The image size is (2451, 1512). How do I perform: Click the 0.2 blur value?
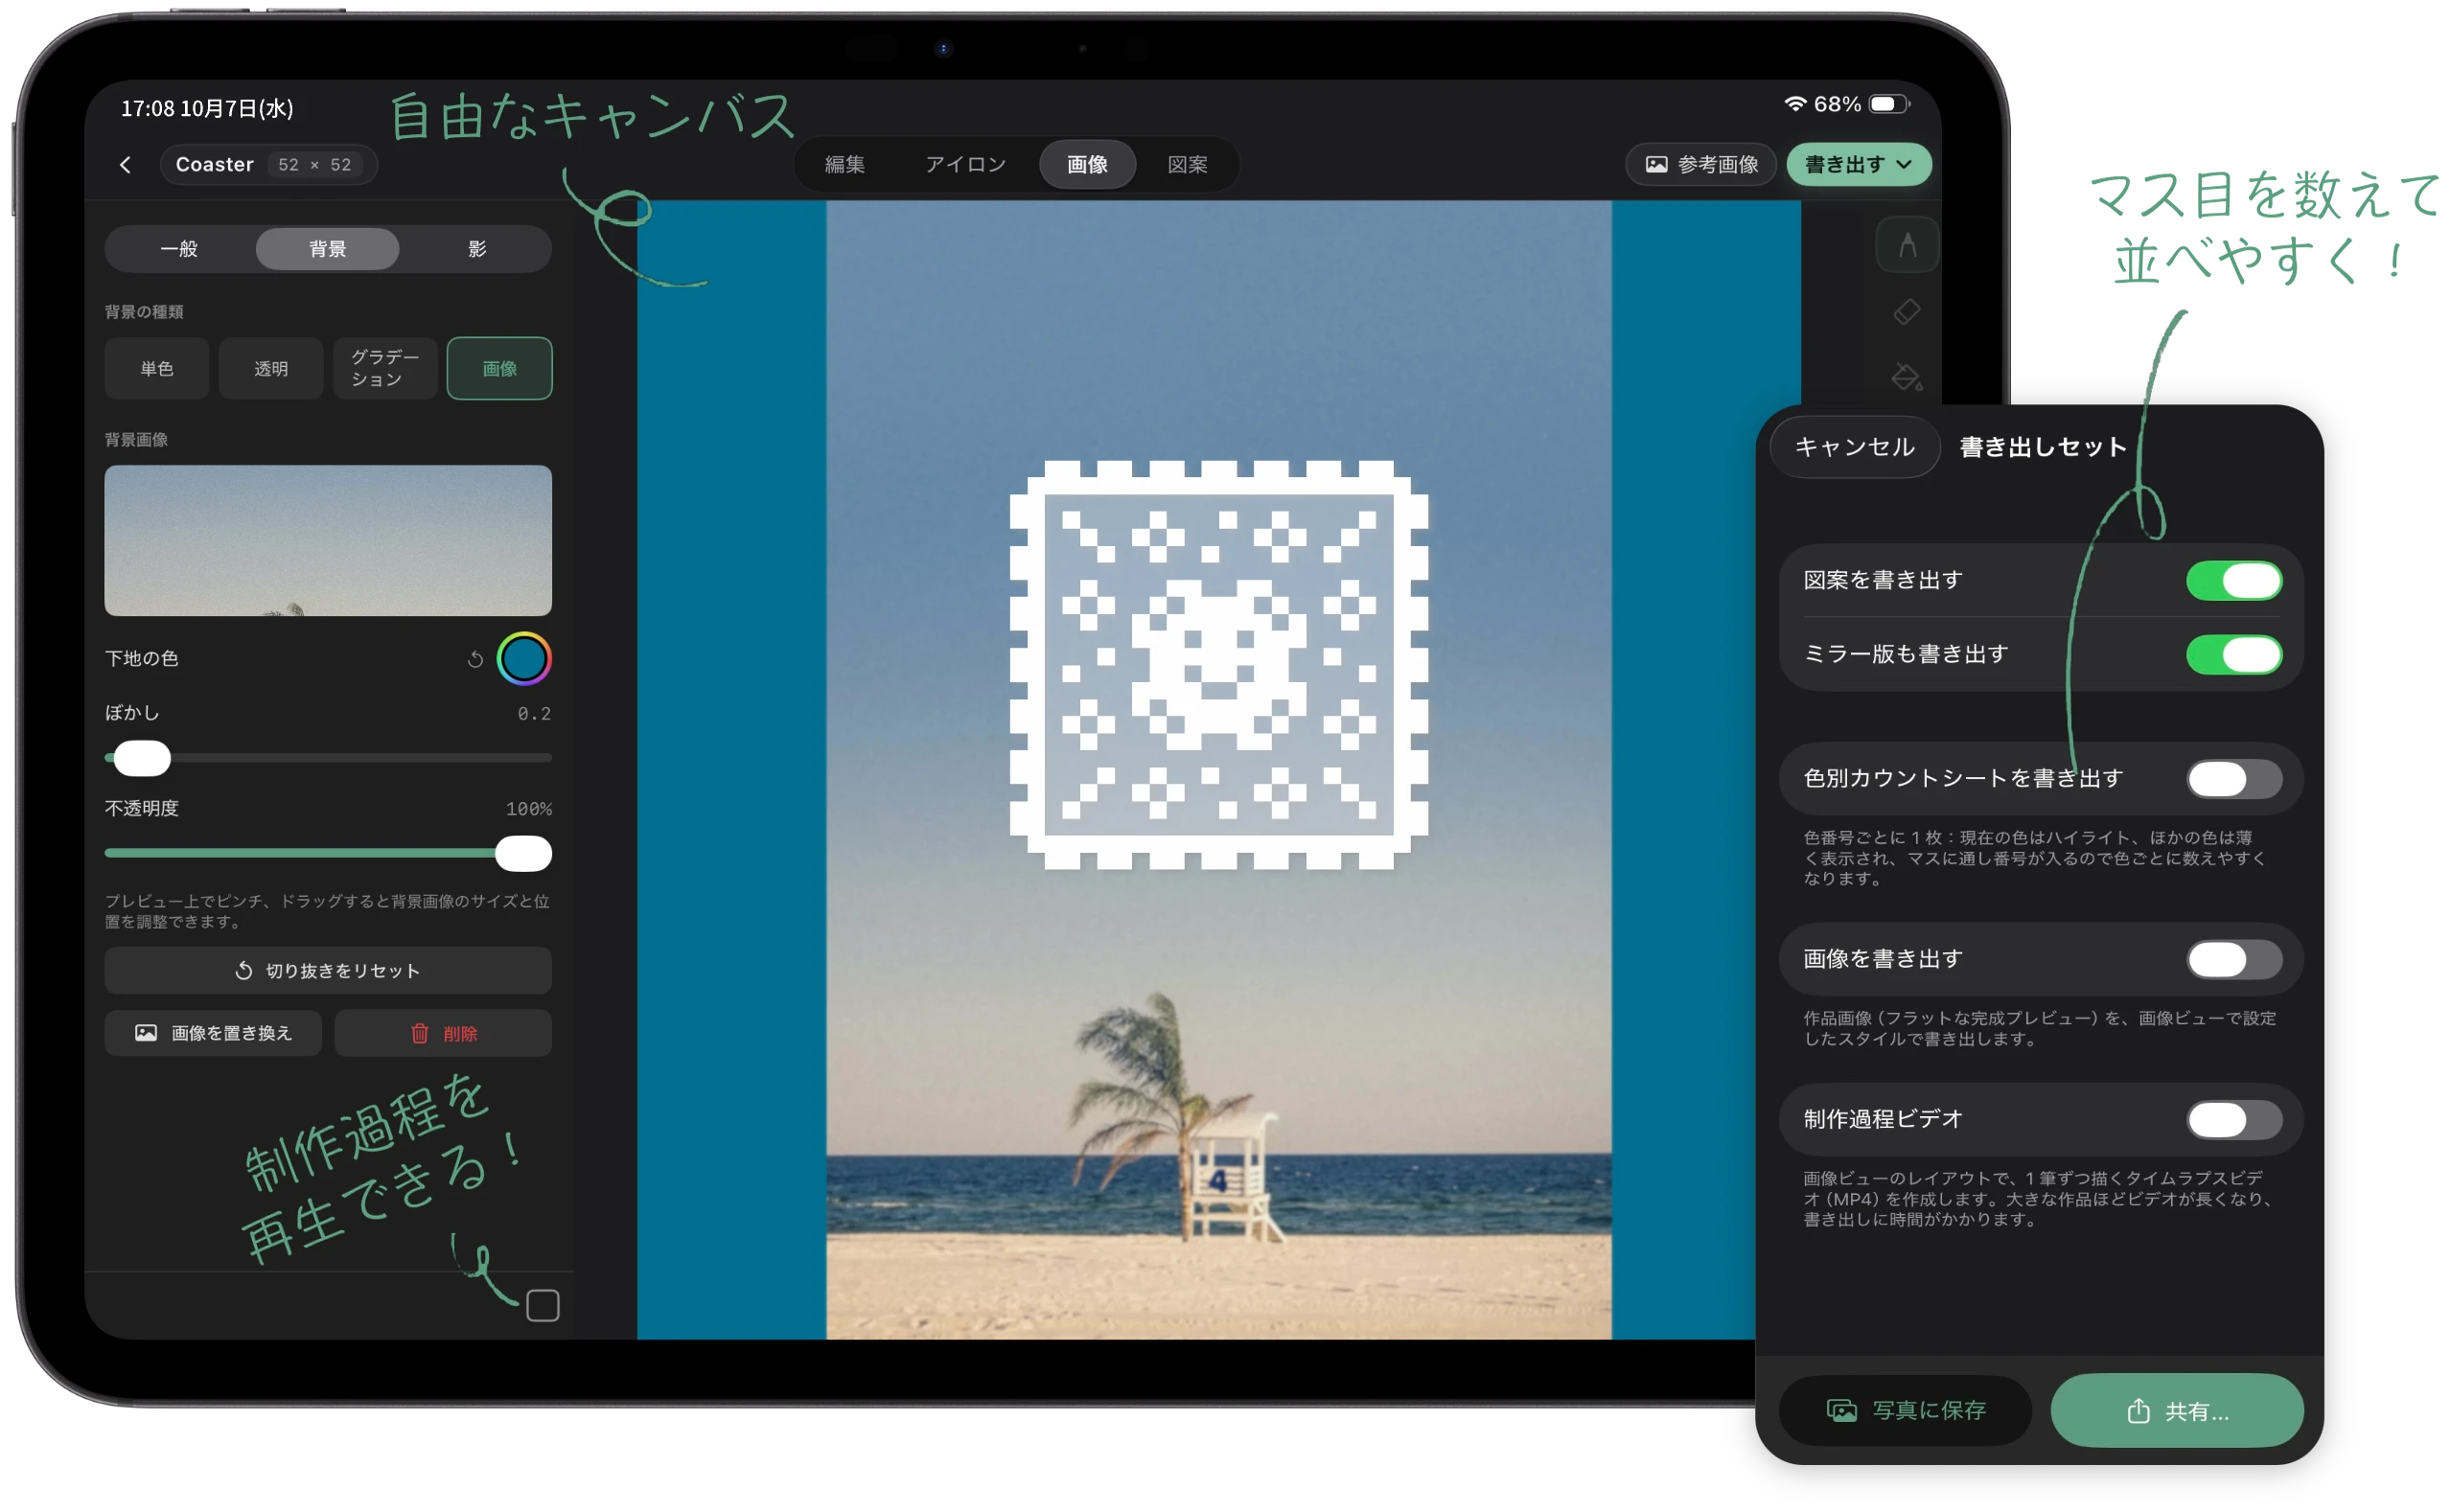(534, 713)
